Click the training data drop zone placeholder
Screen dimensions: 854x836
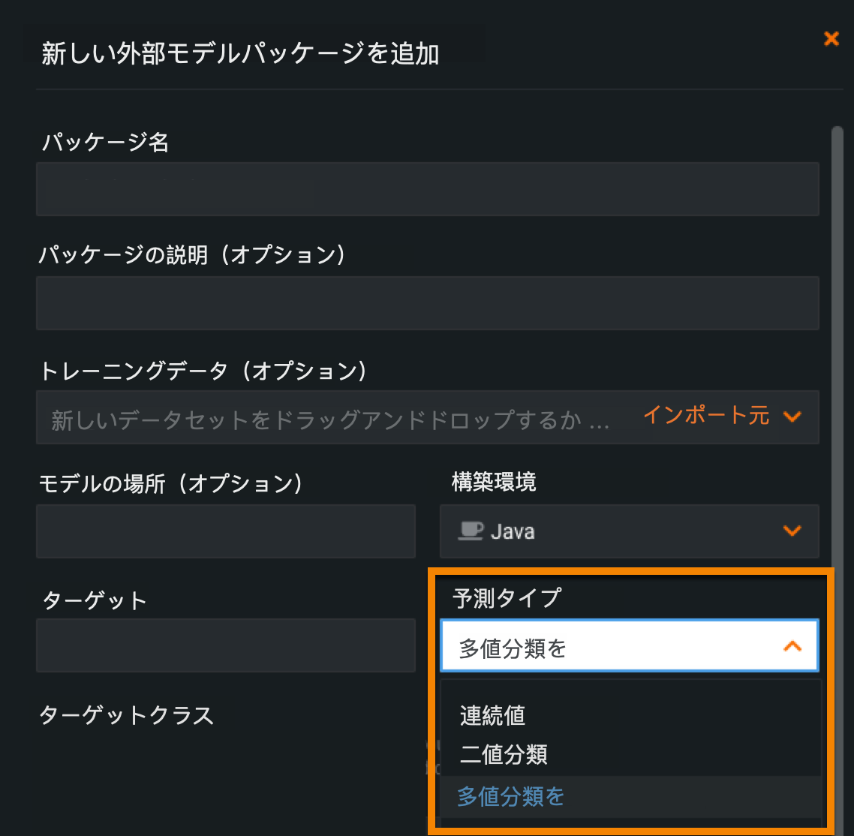(x=330, y=419)
